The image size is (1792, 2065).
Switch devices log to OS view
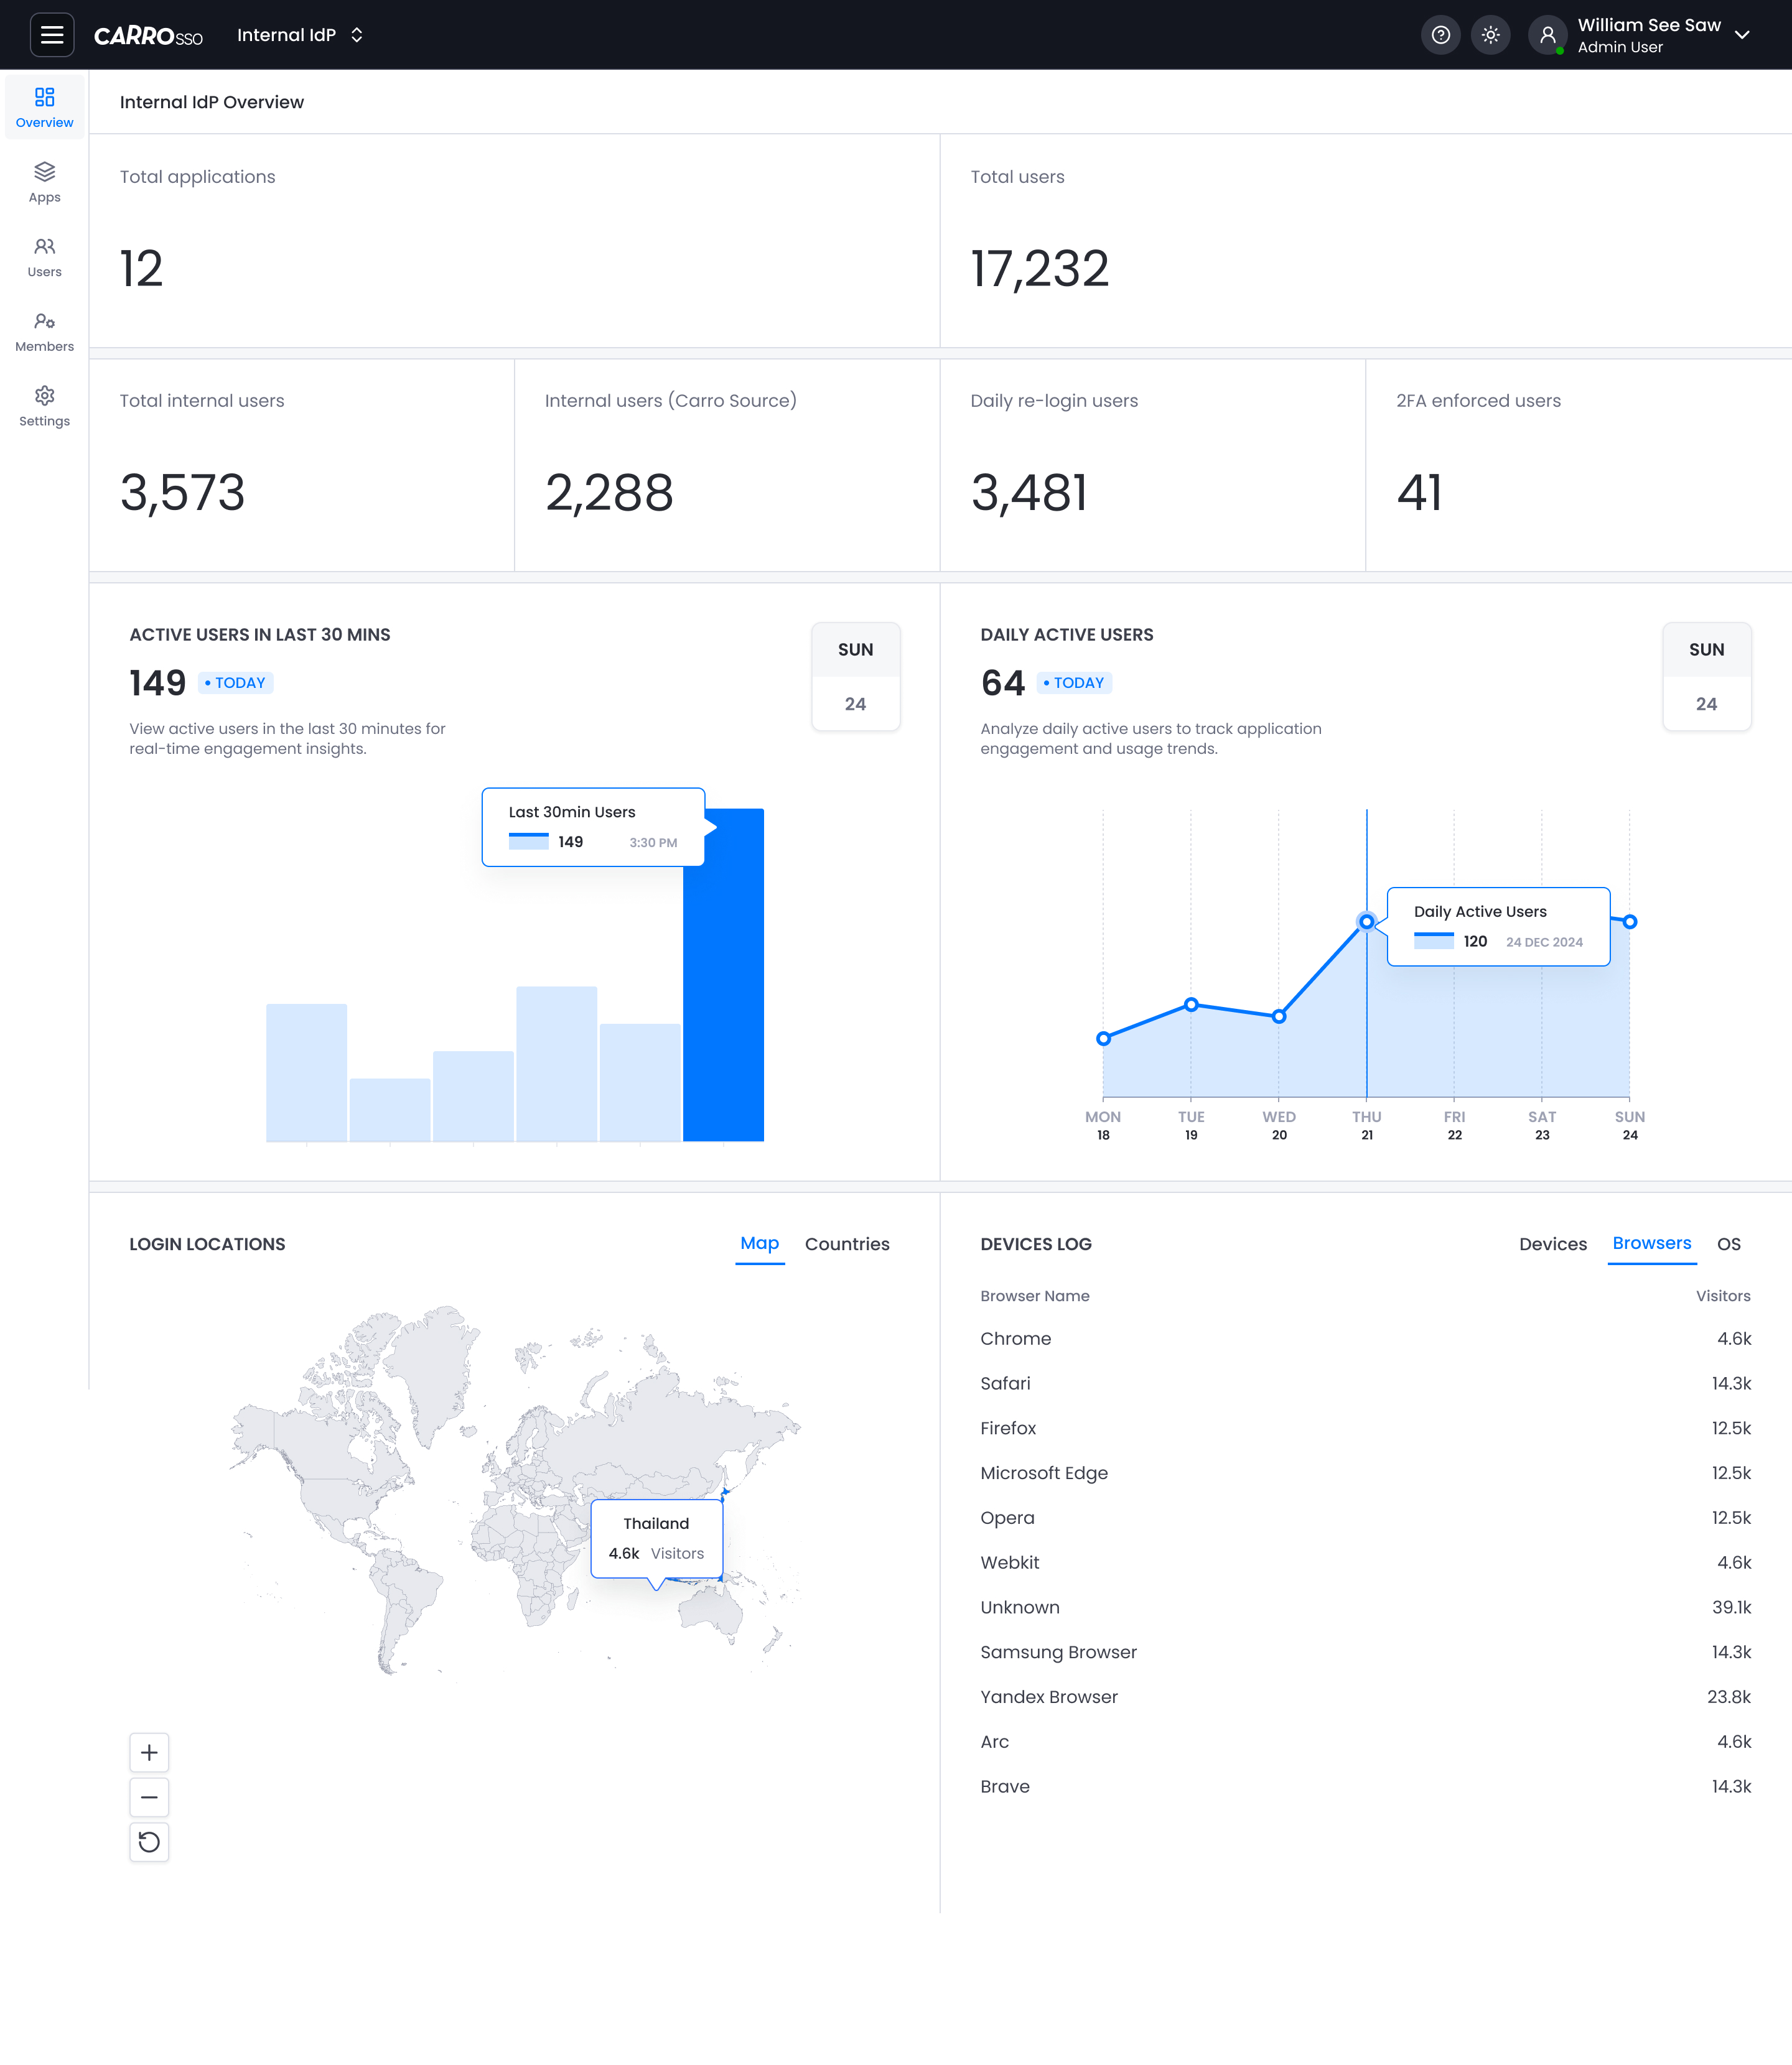[x=1730, y=1243]
